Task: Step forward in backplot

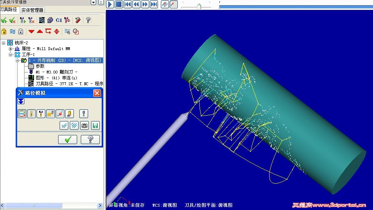Action: point(145,4)
